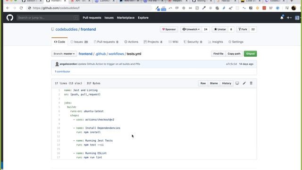Open desktop view icon for tests.yml

pyautogui.click(x=237, y=83)
